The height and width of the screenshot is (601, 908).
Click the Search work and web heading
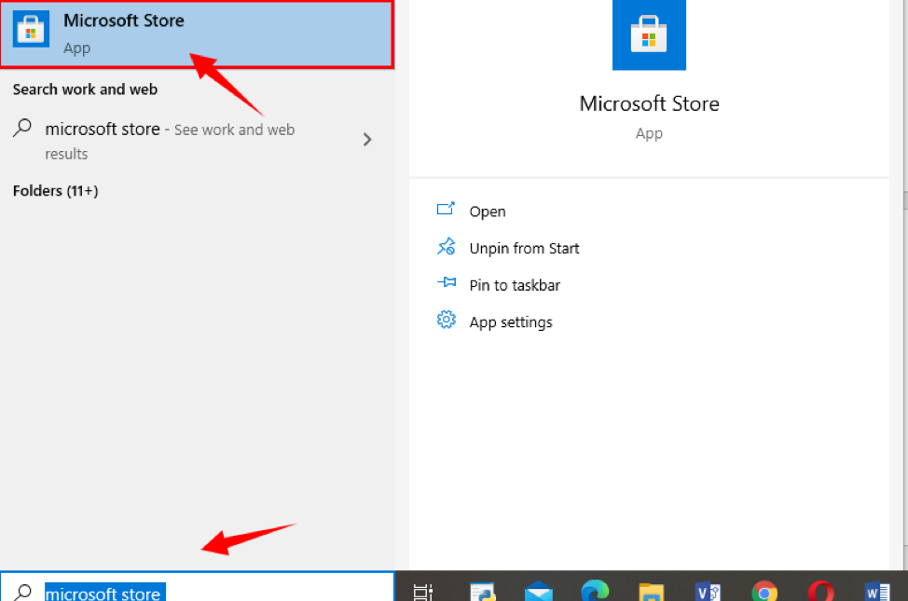(x=85, y=89)
